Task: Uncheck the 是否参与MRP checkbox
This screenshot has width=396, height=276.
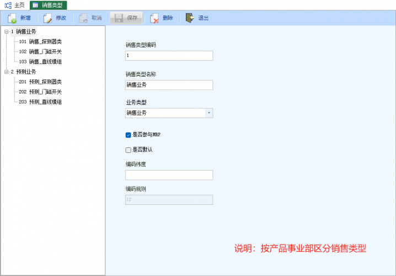Action: click(x=129, y=134)
